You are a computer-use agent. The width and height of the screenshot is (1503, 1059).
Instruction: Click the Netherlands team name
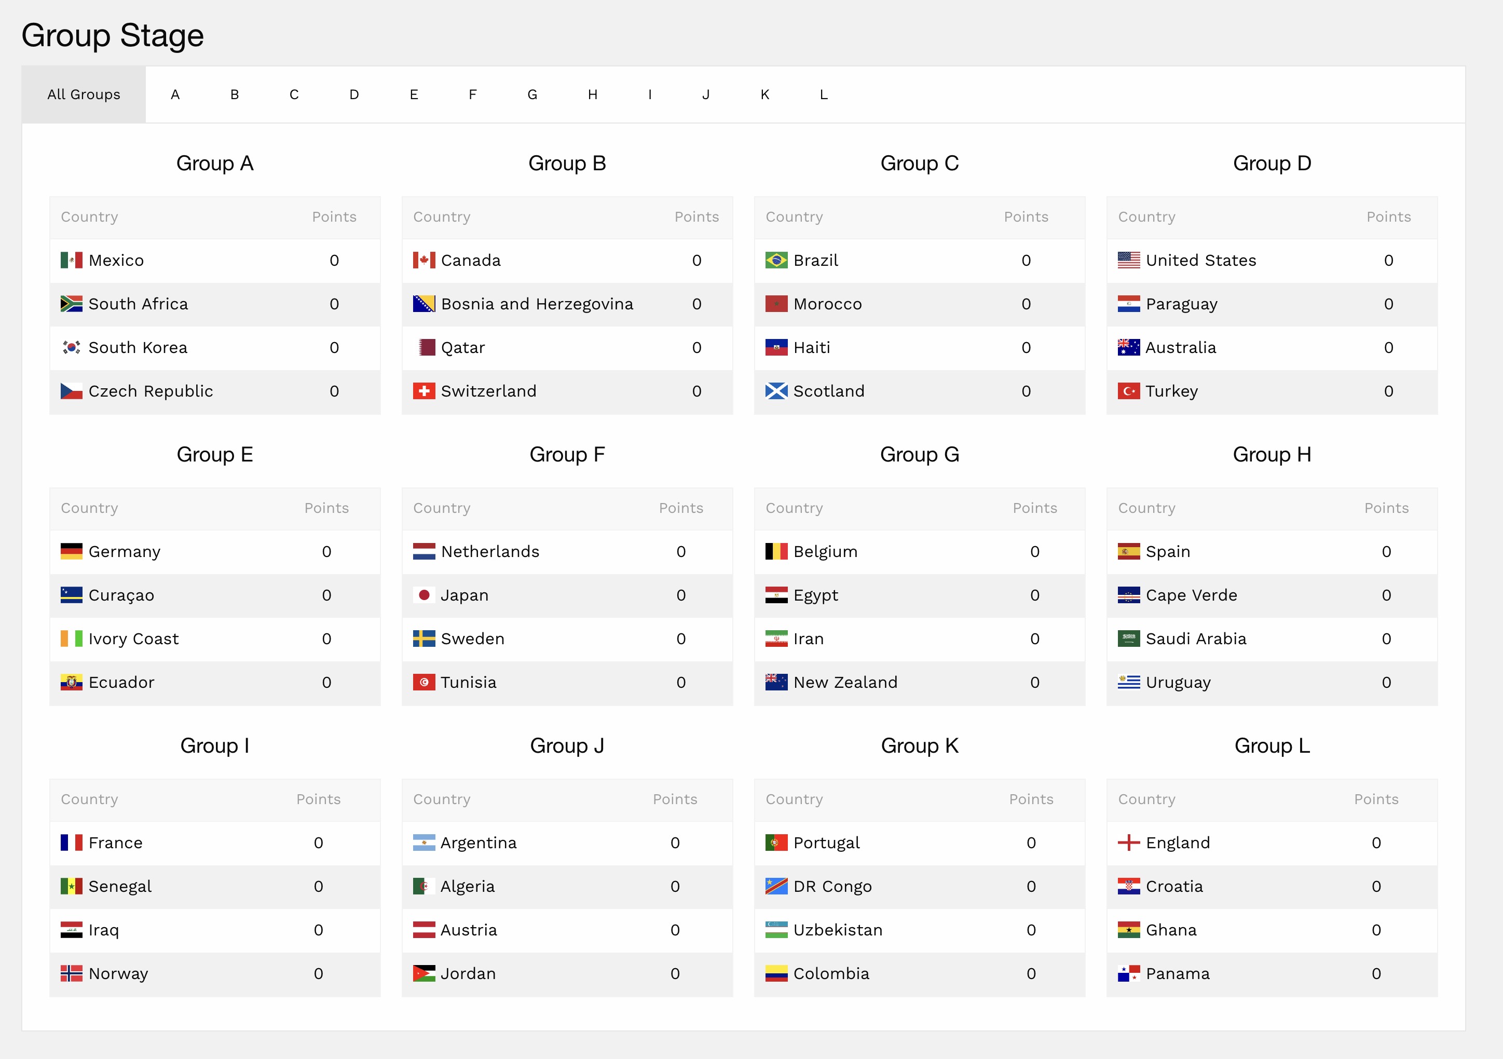coord(489,551)
